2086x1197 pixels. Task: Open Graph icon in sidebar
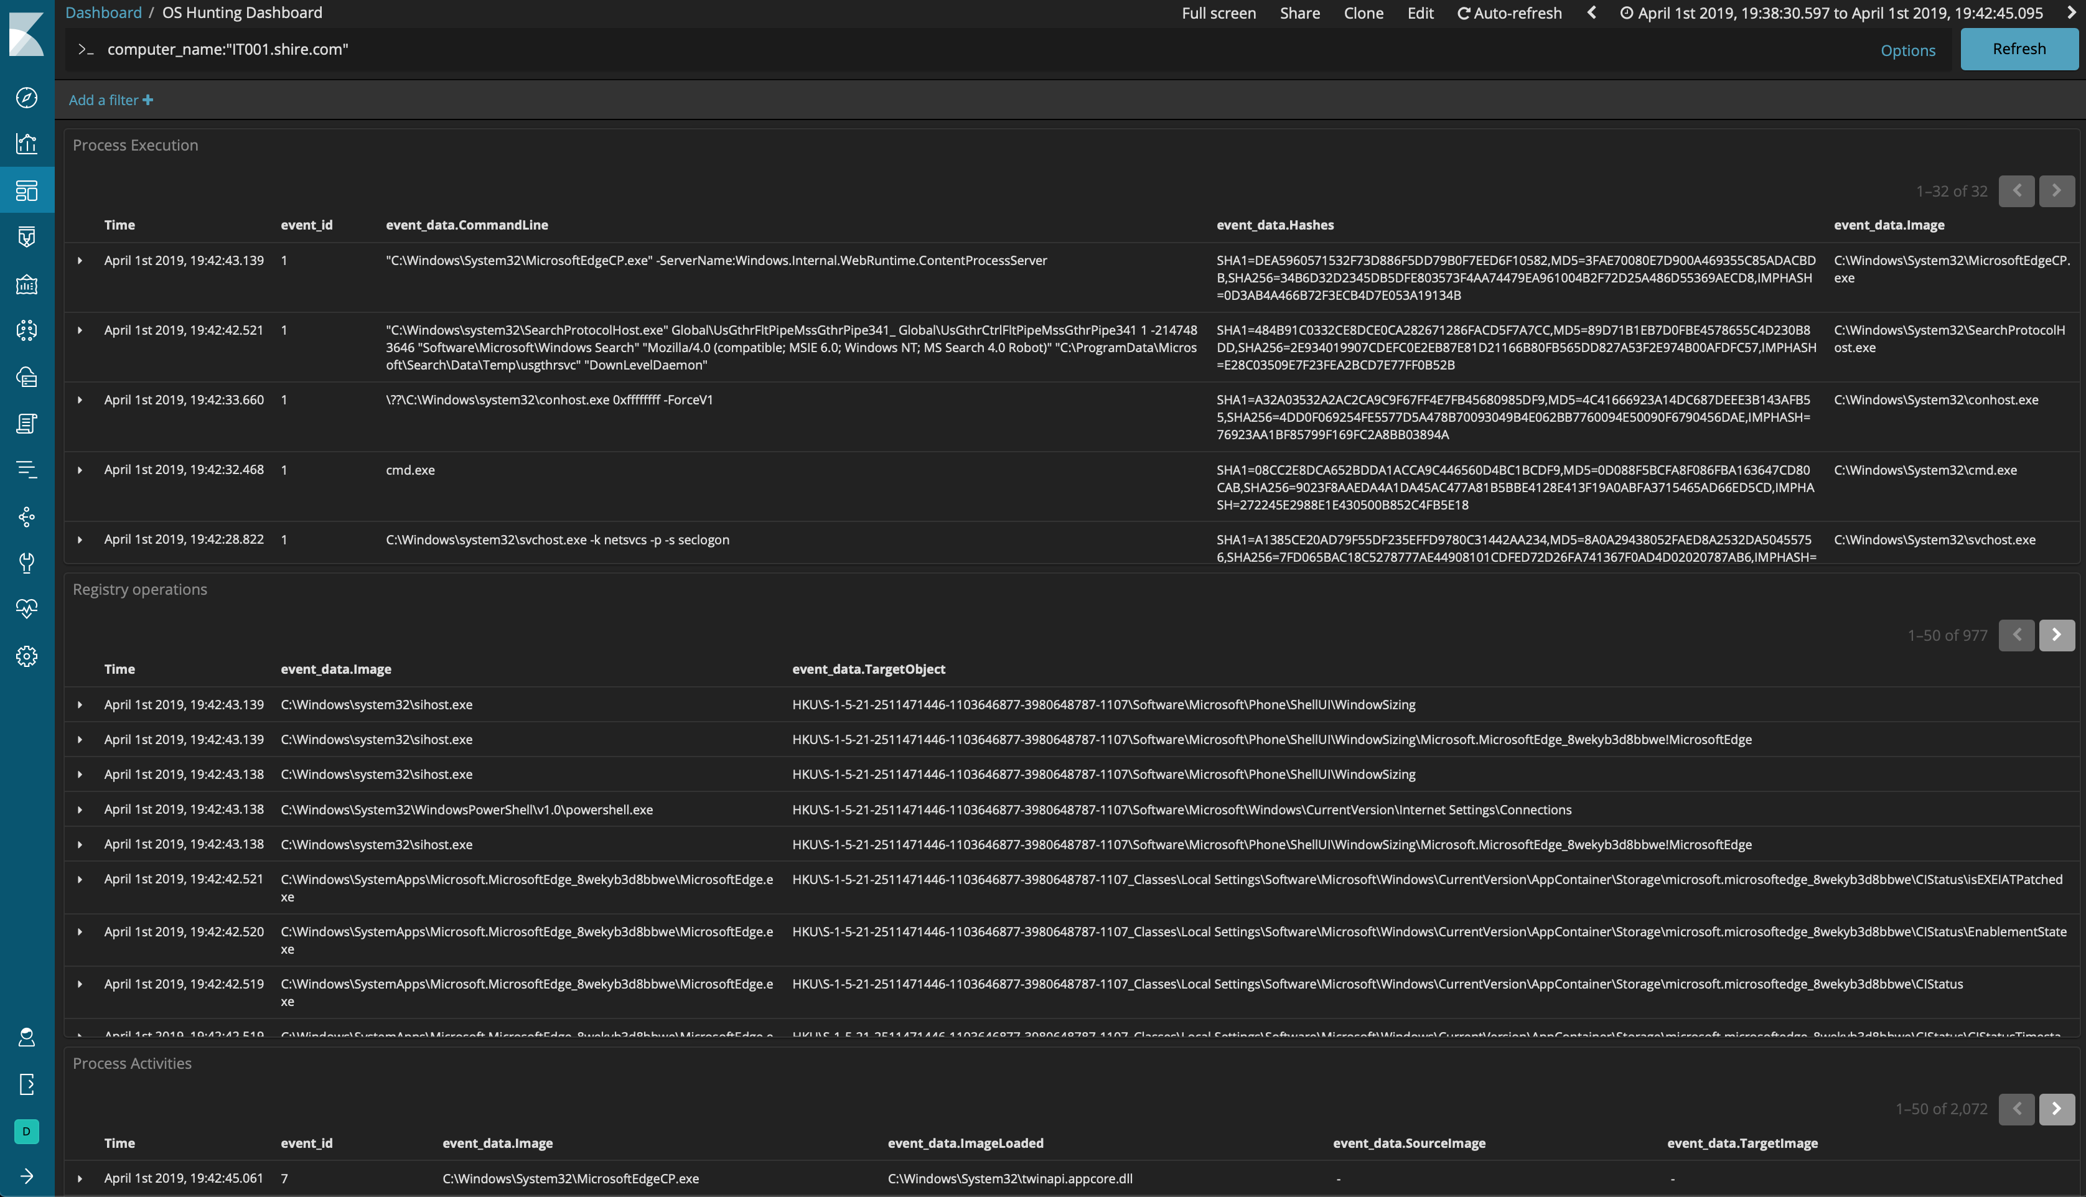tap(26, 517)
